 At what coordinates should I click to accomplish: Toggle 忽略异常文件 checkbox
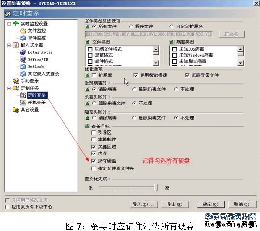[x=187, y=75]
